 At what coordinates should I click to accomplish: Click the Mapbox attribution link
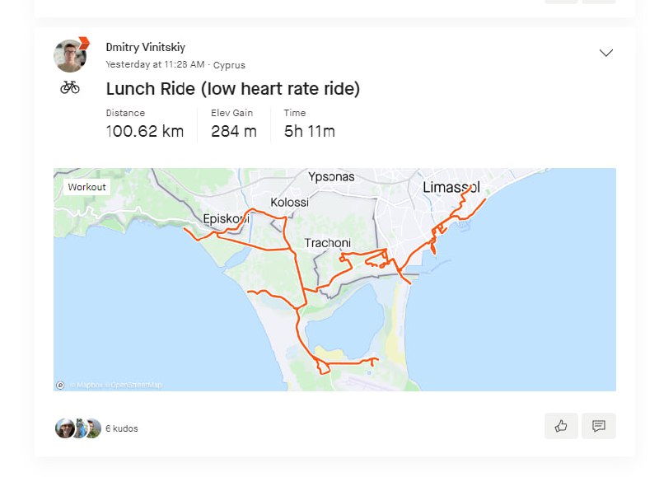(88, 385)
